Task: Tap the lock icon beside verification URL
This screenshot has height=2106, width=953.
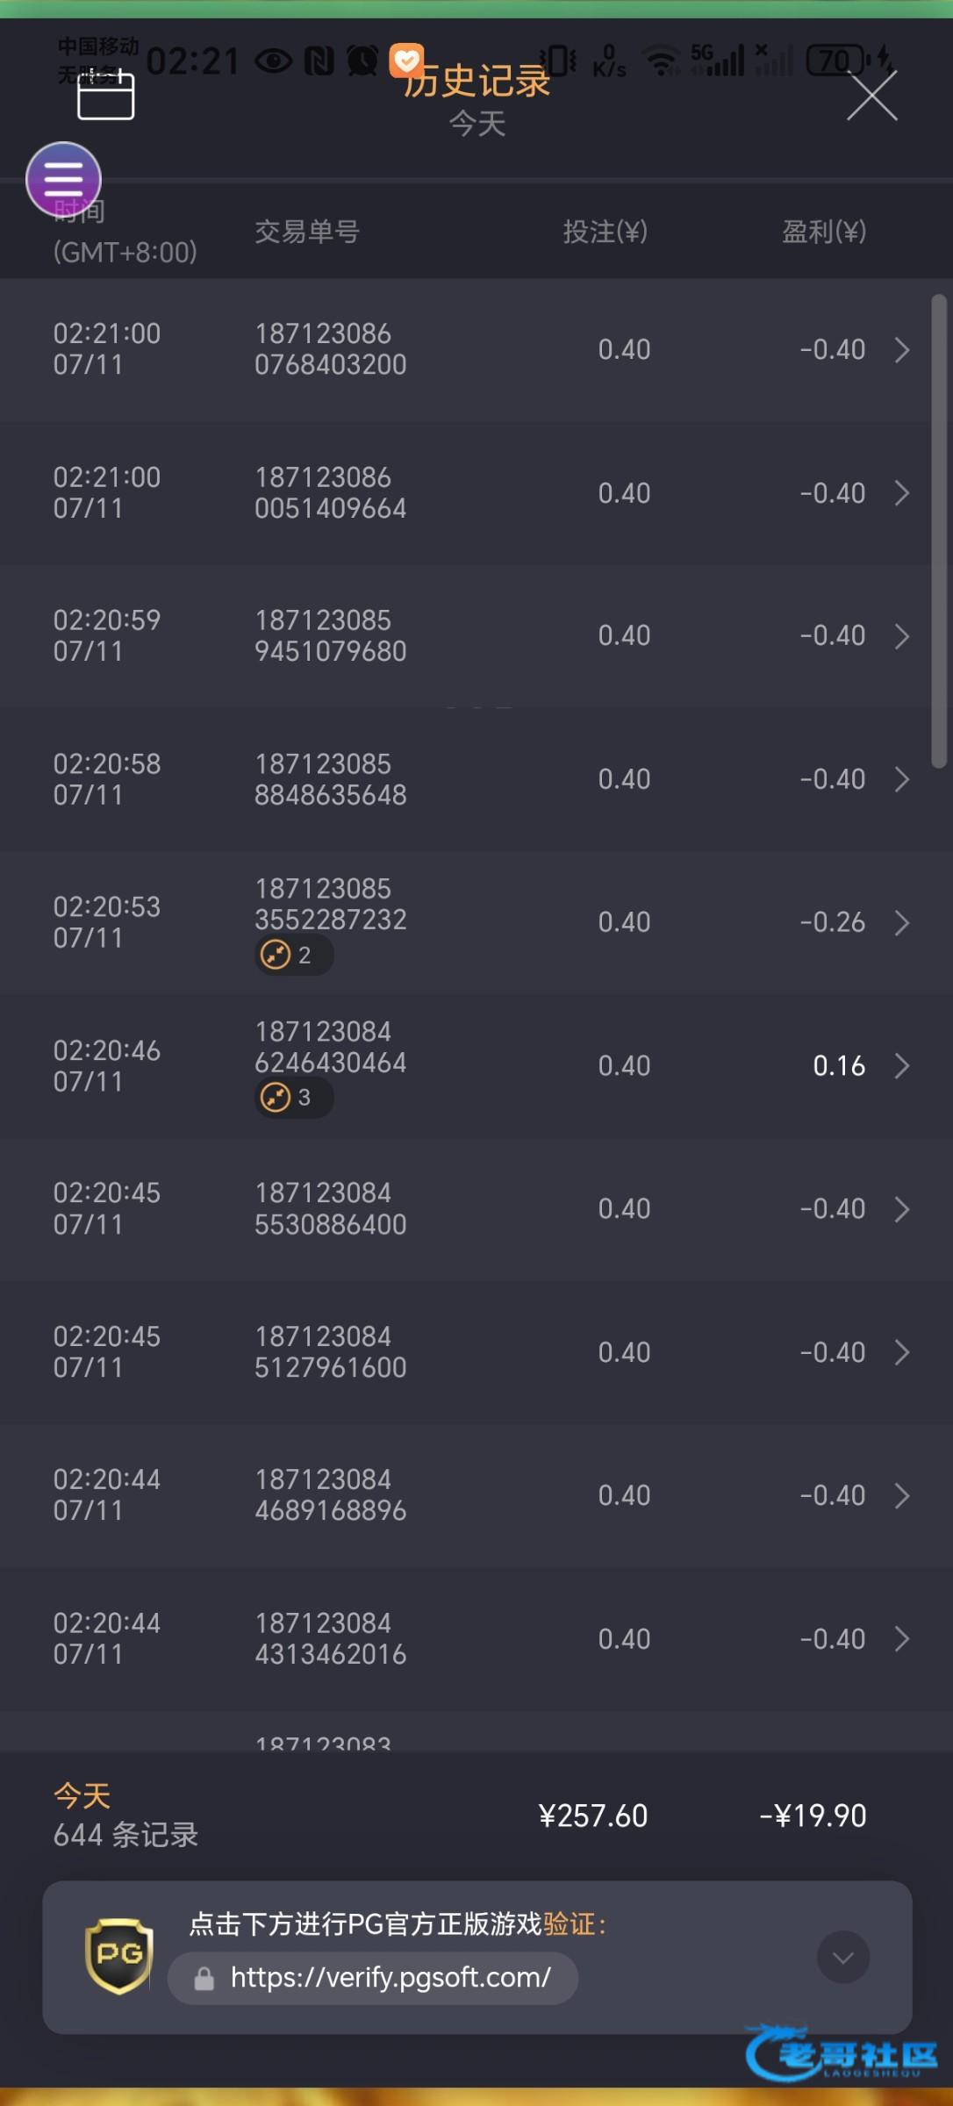Action: 204,1979
